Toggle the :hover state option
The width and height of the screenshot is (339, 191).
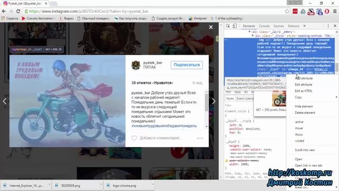click(x=299, y=128)
